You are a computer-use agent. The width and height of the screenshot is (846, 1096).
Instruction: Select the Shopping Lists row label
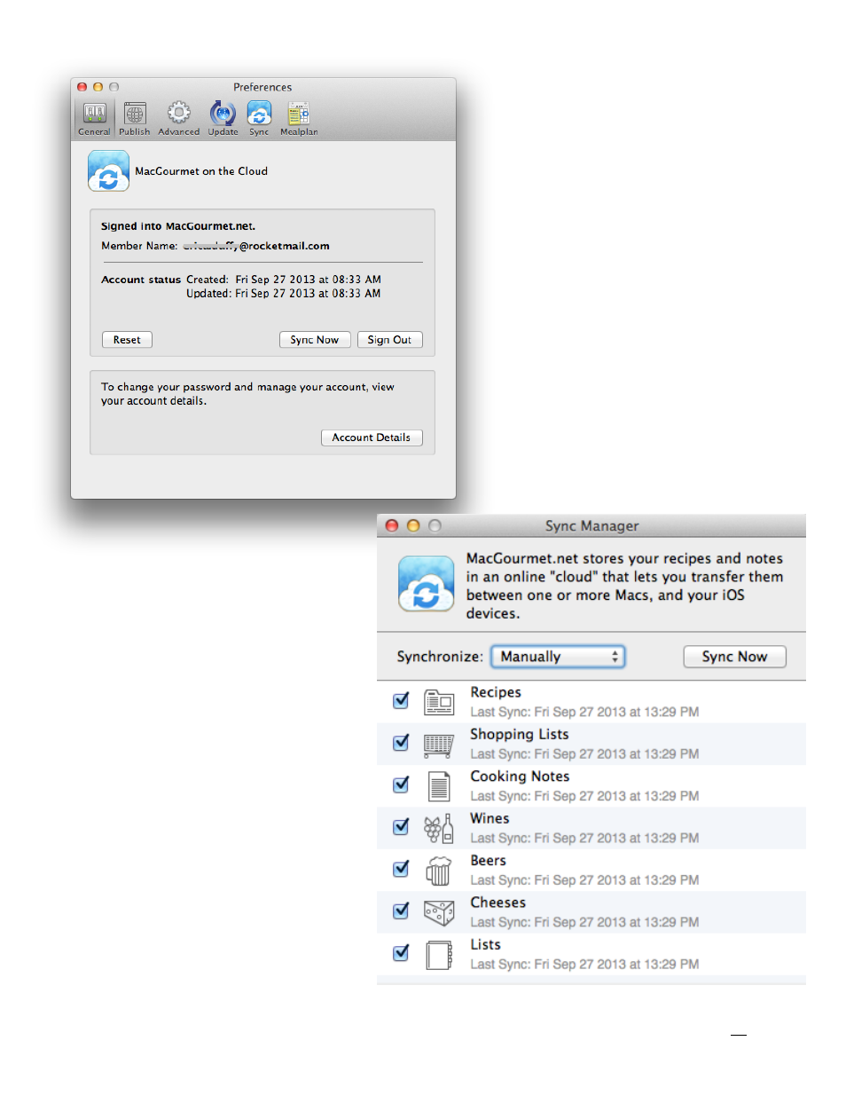520,734
